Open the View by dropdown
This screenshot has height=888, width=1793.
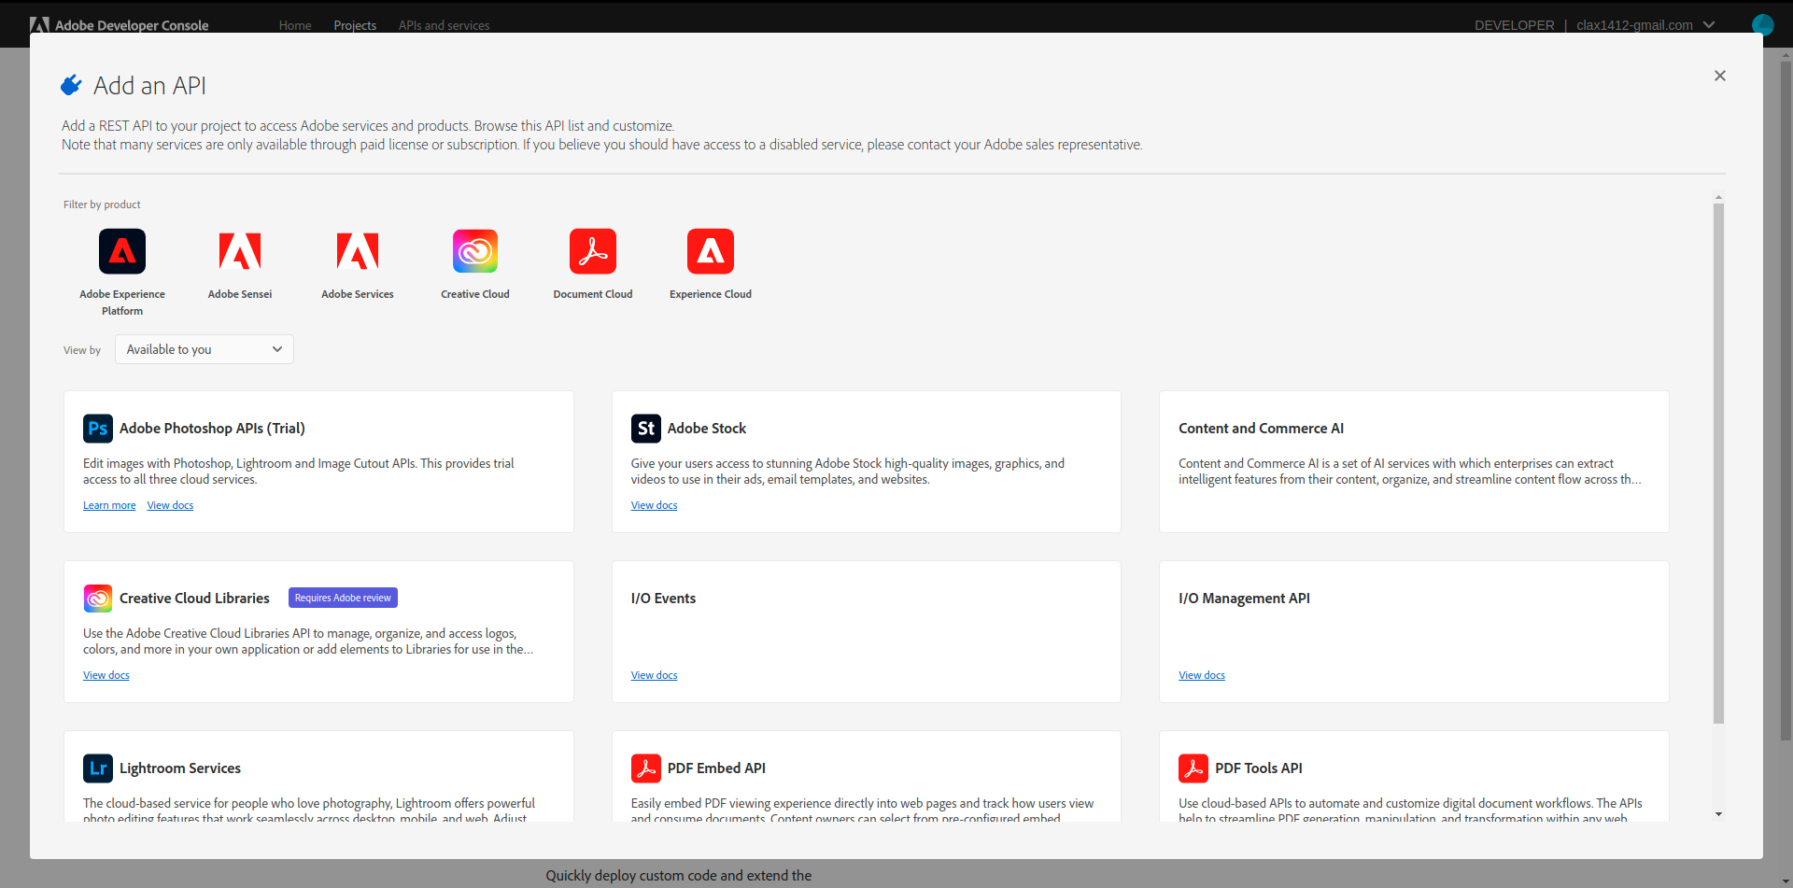[205, 349]
